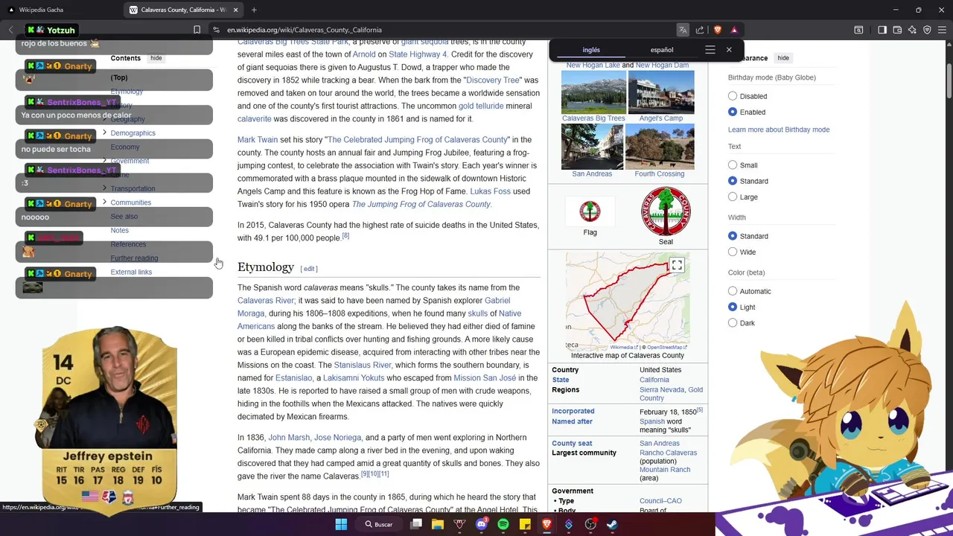Set page width to Wide
Screen dimensions: 953x536
[x=733, y=252]
